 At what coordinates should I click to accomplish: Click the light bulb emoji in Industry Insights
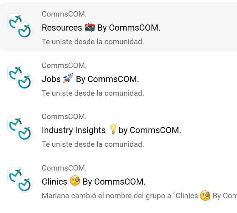point(113,130)
